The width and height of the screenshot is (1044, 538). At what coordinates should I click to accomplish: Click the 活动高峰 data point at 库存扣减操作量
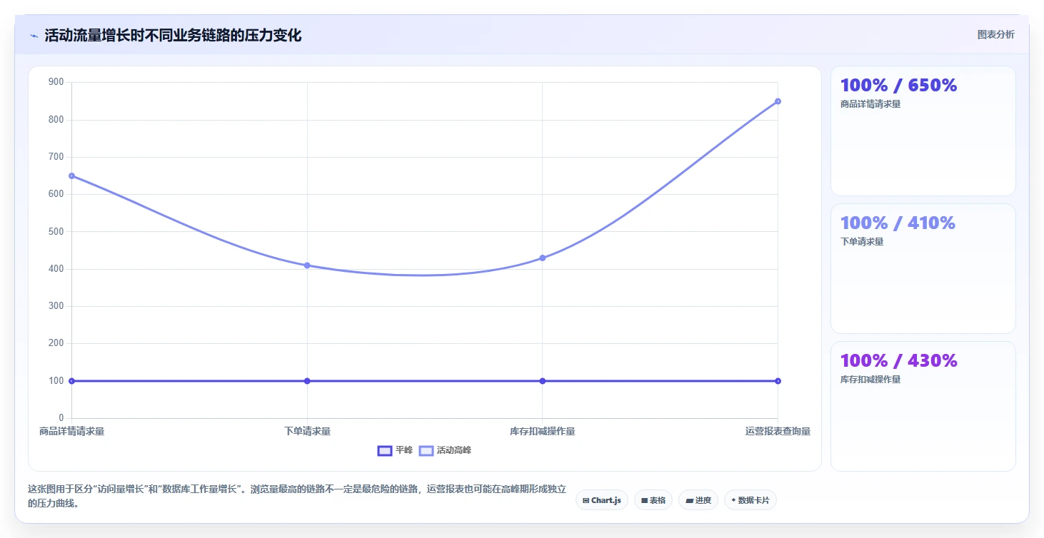click(543, 258)
